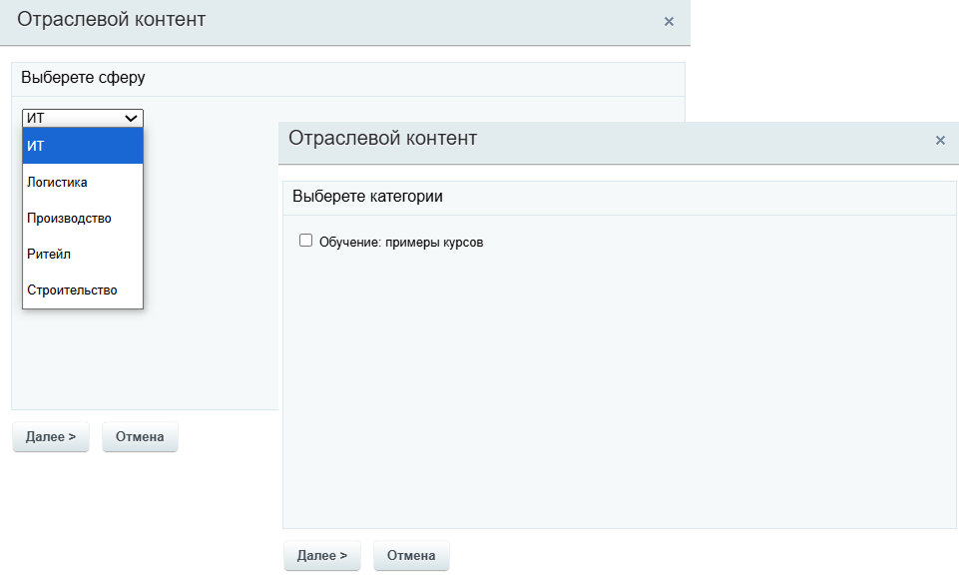Click the Выберете категории heading
Viewport: 959px width, 577px height.
pos(367,197)
